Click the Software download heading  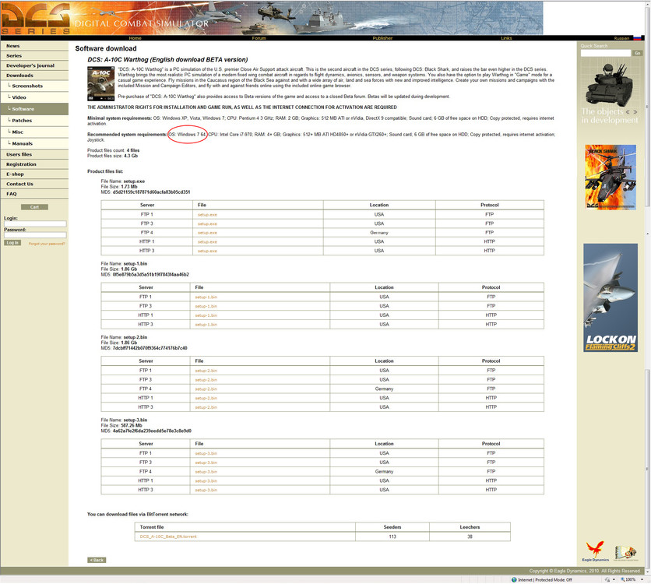point(106,48)
